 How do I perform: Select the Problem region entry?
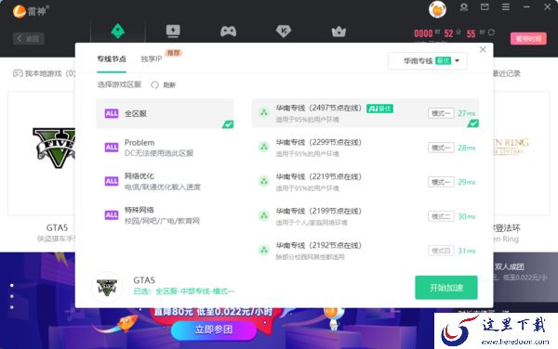pyautogui.click(x=165, y=148)
